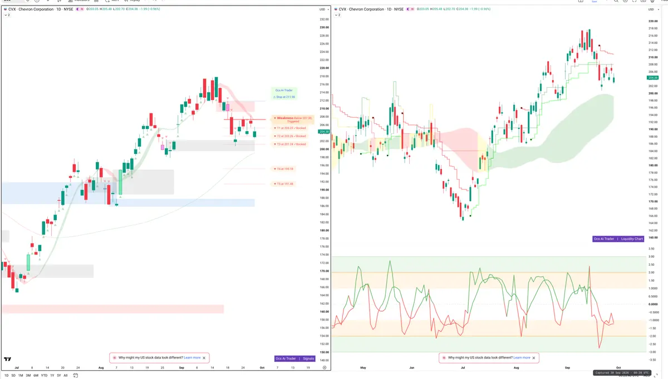Click the Ocs Ai Trader Liquidity Chart badge
The height and width of the screenshot is (379, 668).
tap(618, 239)
